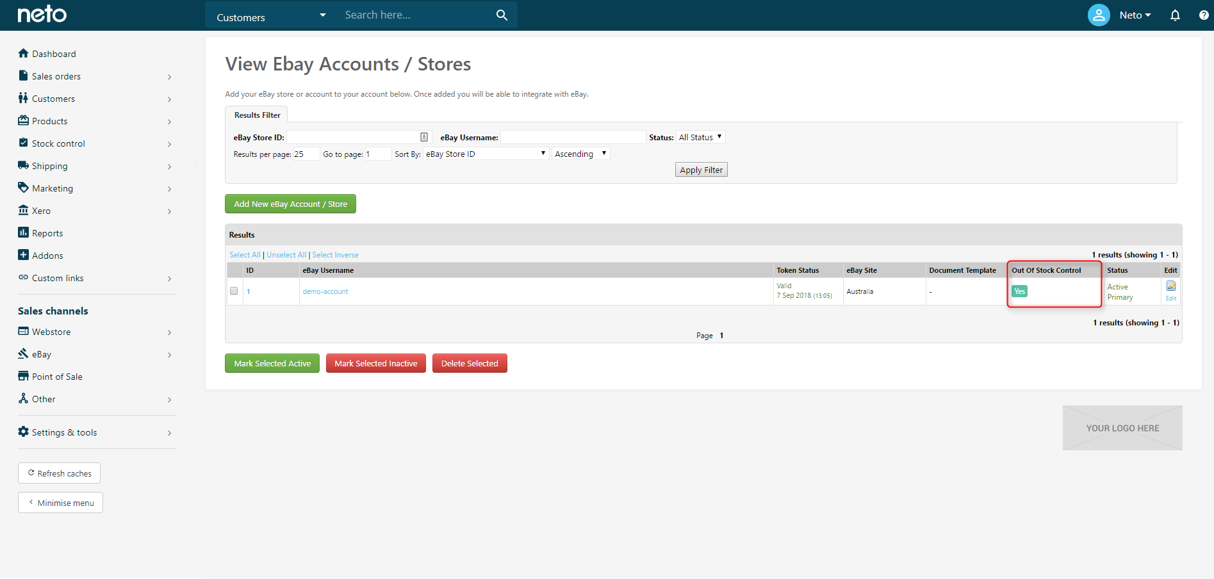Click the Go to page field

tap(378, 154)
